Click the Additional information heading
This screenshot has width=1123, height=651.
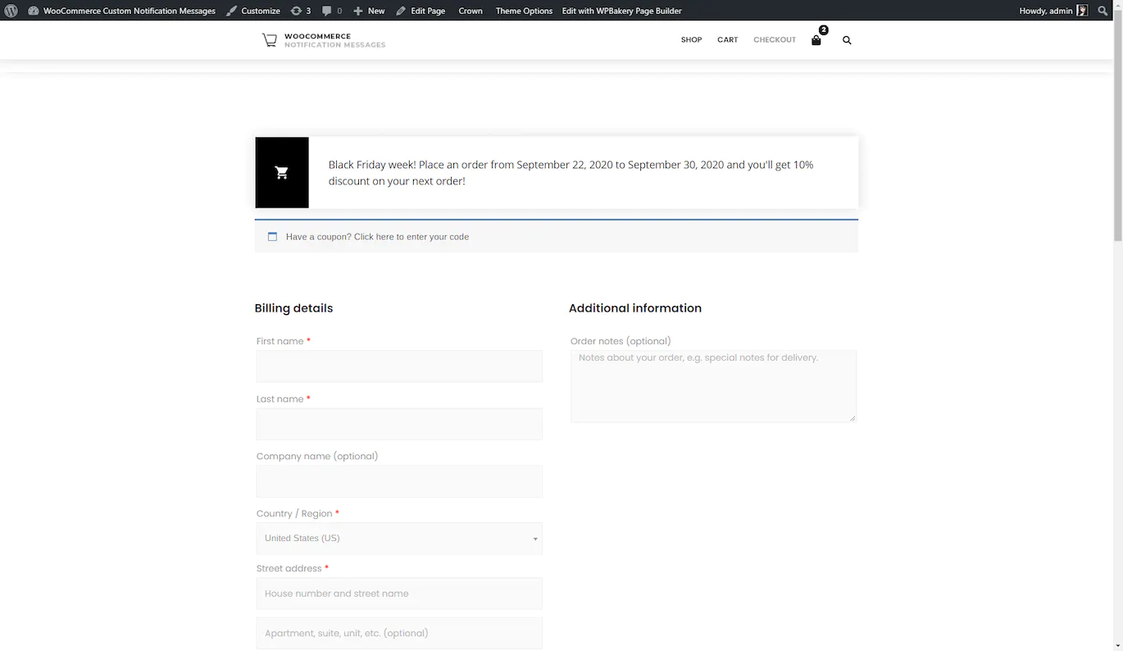tap(635, 308)
